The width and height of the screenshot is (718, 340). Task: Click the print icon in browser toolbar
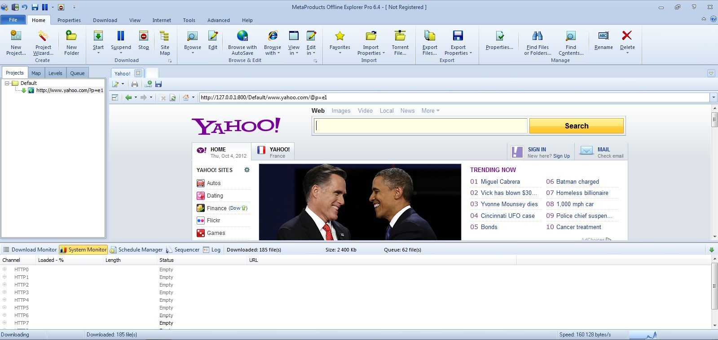coord(135,84)
